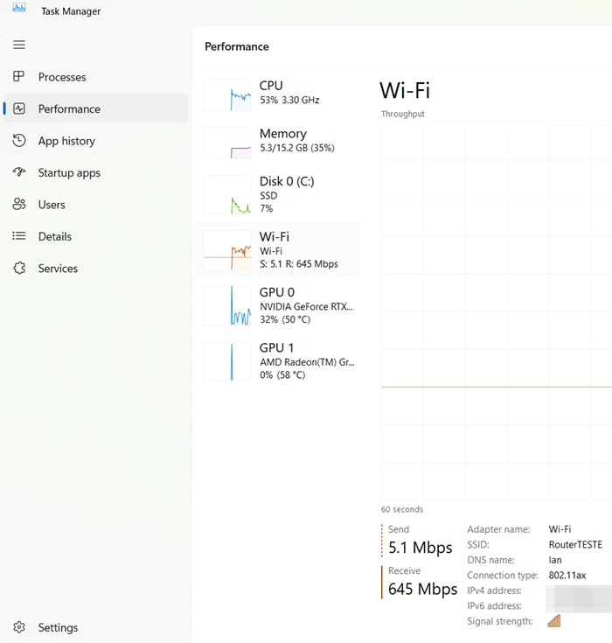Click the App history clock icon
The image size is (612, 643).
[x=19, y=141]
